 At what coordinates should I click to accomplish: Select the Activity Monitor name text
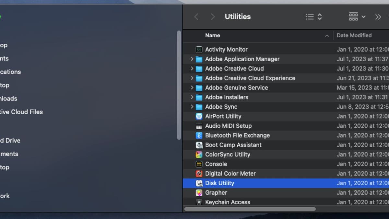(x=226, y=50)
